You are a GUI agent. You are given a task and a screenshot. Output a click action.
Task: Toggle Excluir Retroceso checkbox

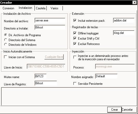(75, 44)
